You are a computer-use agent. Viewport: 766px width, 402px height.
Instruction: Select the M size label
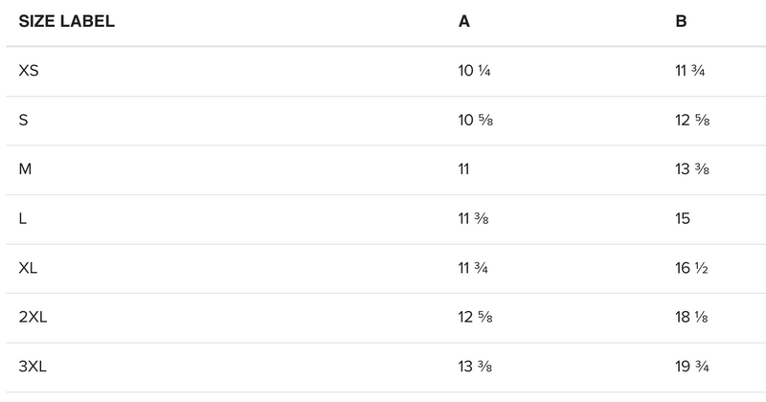(25, 169)
